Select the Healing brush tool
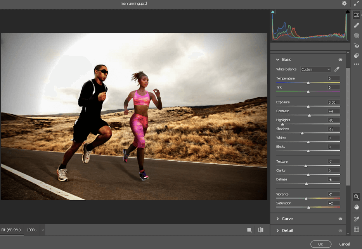The width and height of the screenshot is (362, 249). pos(357,25)
